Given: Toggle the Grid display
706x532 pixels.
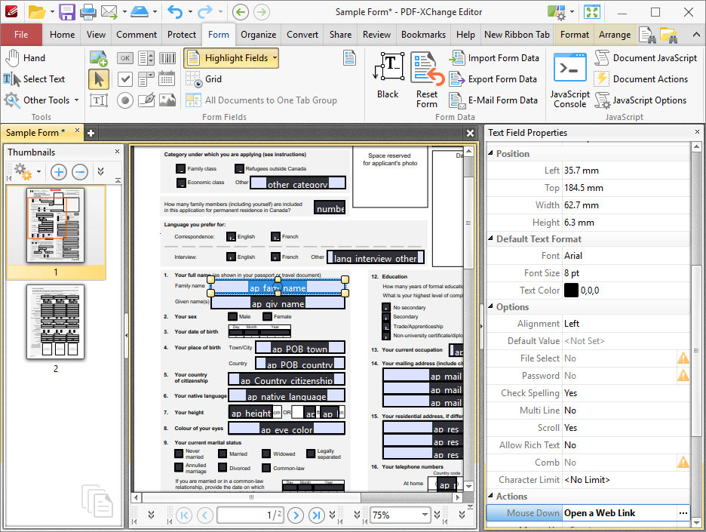Looking at the screenshot, I should pyautogui.click(x=204, y=79).
